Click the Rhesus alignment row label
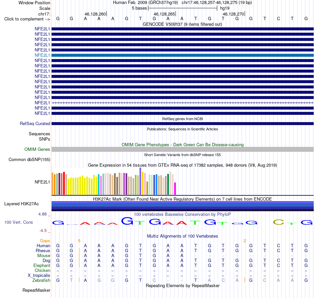 pos(43,251)
